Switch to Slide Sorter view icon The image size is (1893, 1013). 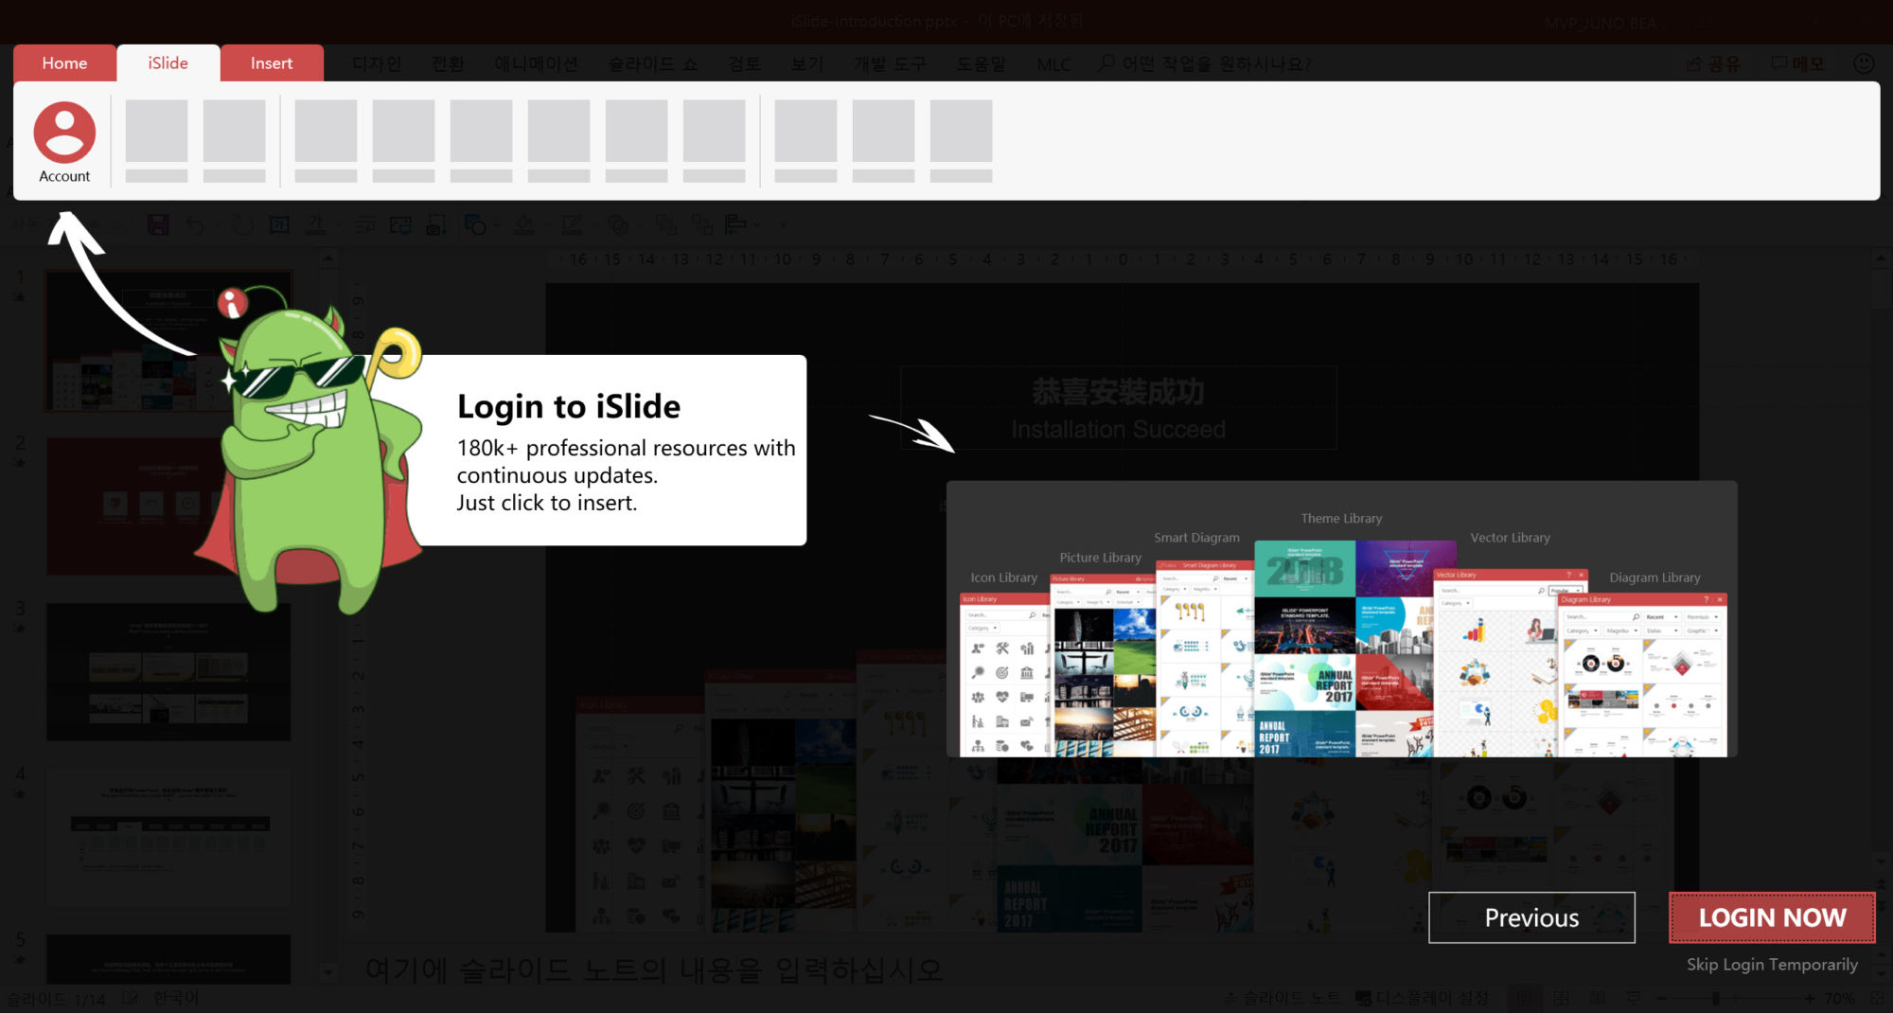[1562, 998]
